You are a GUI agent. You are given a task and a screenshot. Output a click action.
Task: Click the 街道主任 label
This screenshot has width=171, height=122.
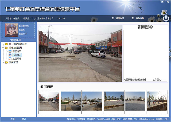coord(23,34)
